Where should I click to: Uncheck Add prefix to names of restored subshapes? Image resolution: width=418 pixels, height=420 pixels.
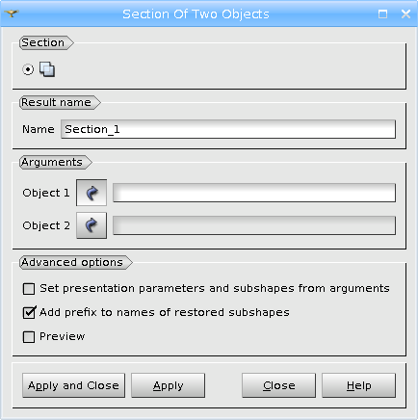click(x=29, y=312)
